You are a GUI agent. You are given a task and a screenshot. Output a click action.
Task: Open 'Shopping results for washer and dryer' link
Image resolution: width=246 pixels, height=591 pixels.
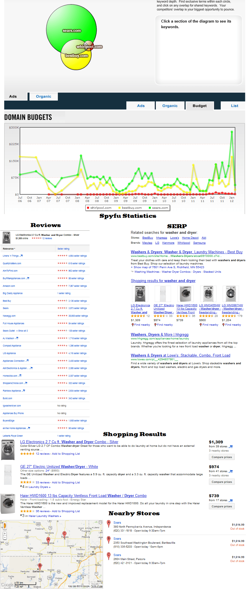163,281
